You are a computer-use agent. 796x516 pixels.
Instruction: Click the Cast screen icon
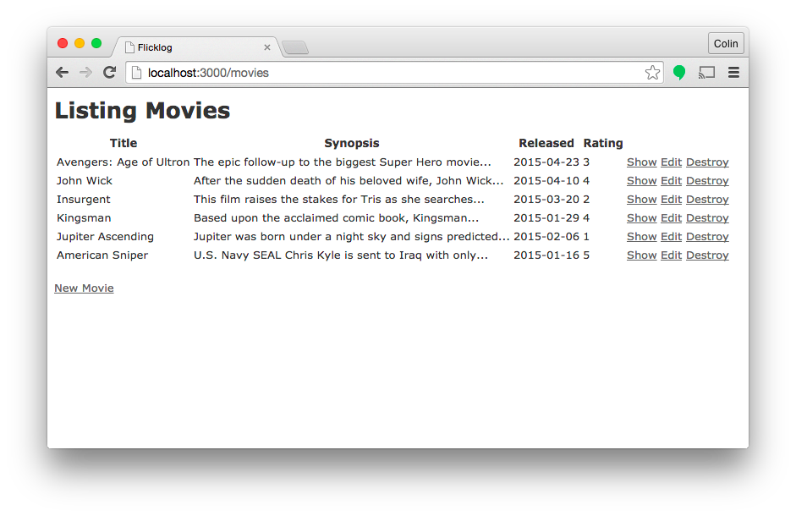pyautogui.click(x=706, y=73)
